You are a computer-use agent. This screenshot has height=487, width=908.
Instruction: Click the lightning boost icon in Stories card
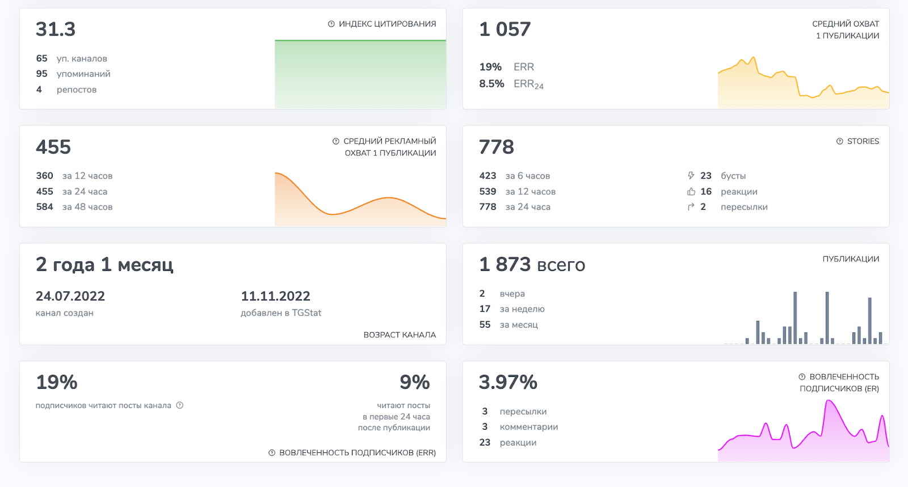(x=691, y=176)
